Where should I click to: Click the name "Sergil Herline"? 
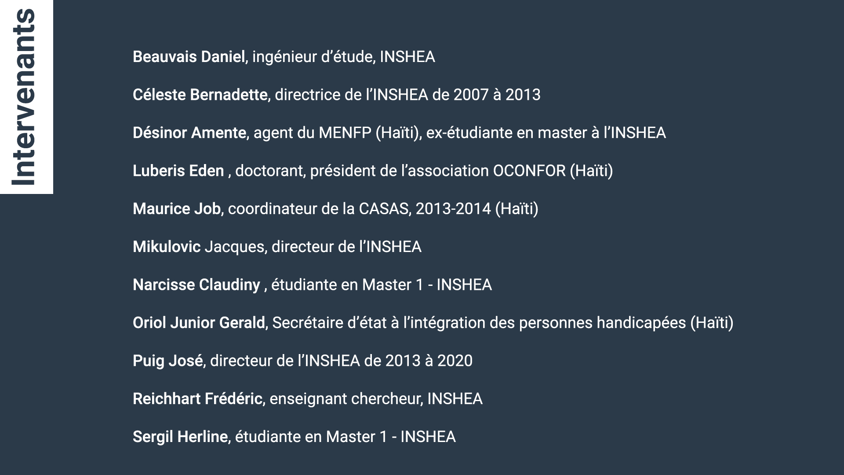tap(180, 437)
